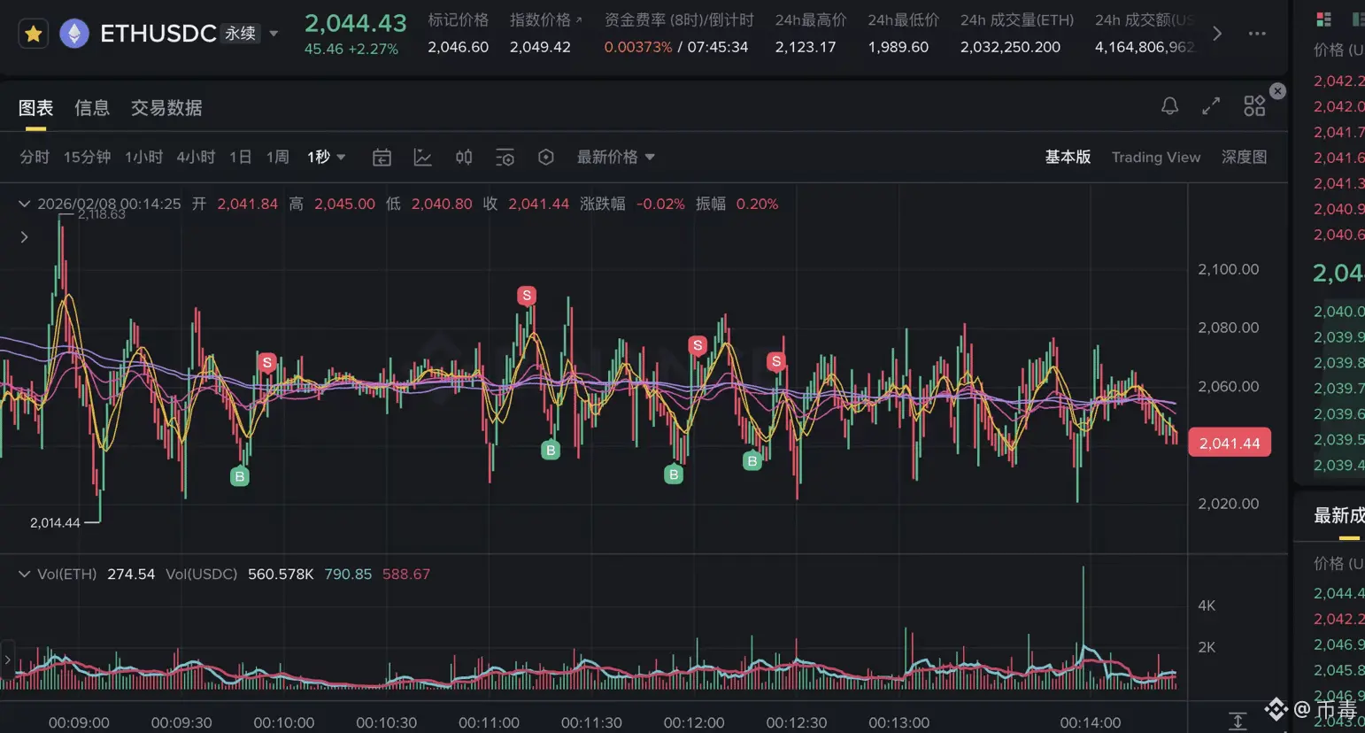The height and width of the screenshot is (733, 1365).
Task: Click the 24h 成交量(ETH) value 2,032,250.200
Action: click(1010, 47)
